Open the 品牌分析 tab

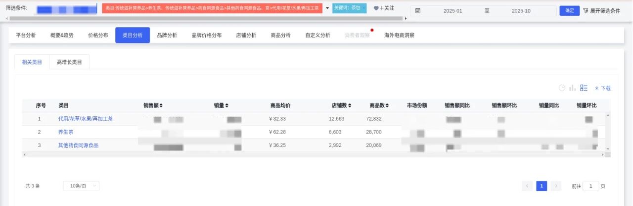[x=167, y=35]
